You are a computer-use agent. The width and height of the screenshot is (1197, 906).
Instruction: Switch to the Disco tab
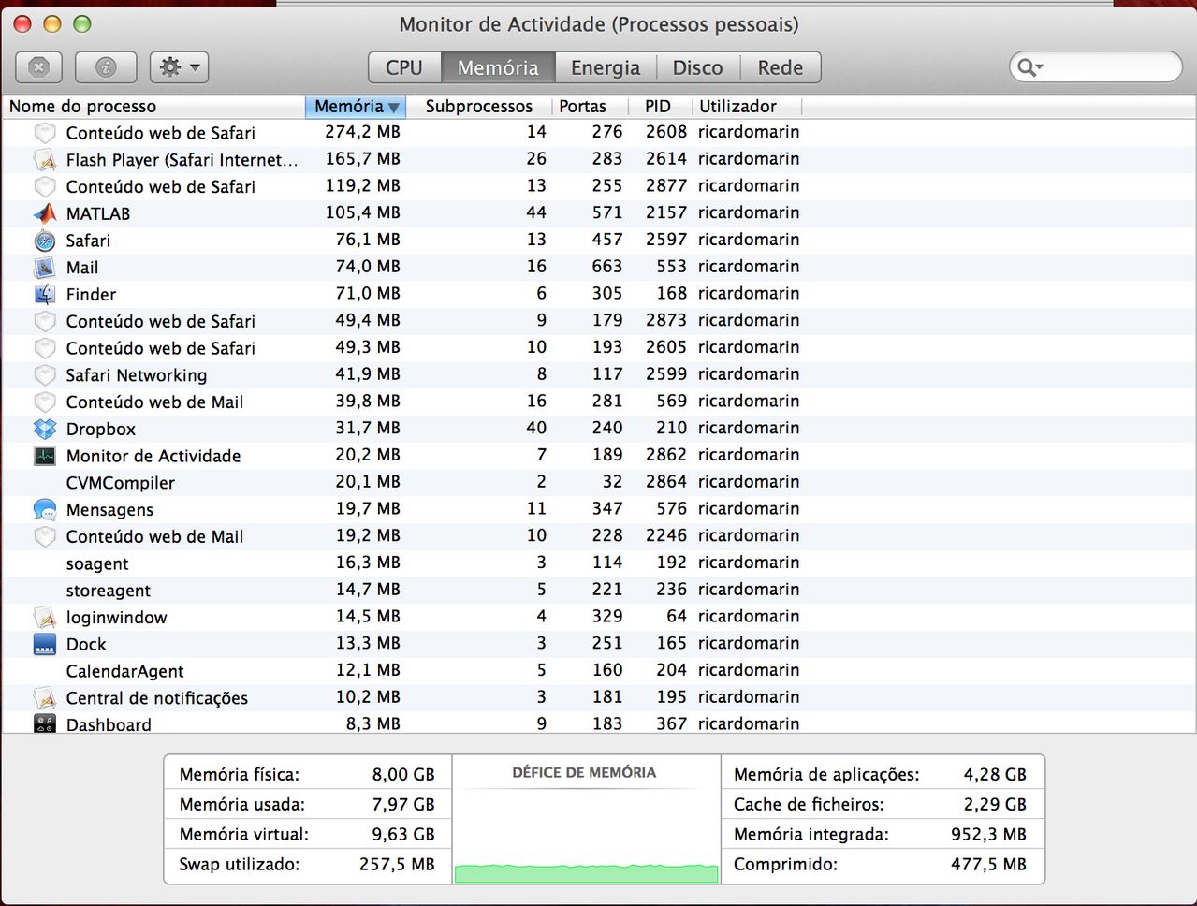[697, 67]
